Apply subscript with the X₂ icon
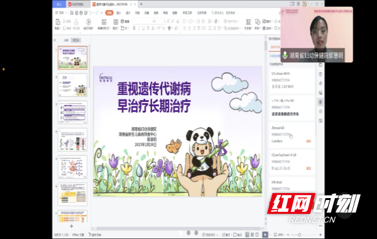 click(163, 28)
